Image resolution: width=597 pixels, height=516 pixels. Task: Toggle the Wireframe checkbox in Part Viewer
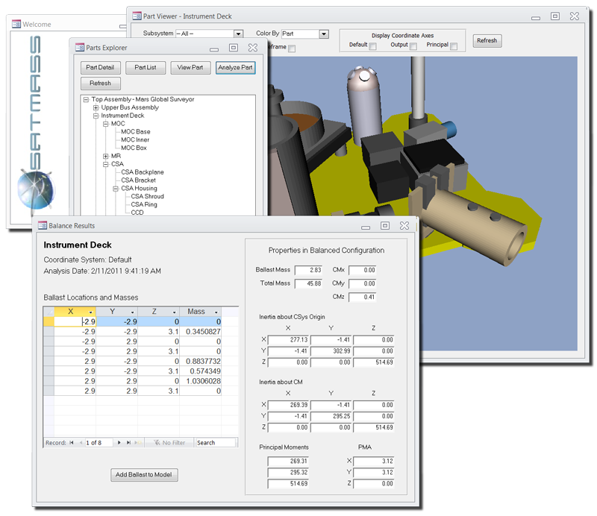click(292, 48)
